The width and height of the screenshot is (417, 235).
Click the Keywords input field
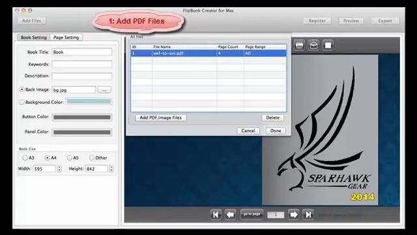point(82,64)
